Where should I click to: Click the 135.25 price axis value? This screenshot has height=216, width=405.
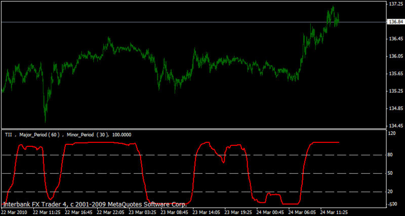(396, 91)
